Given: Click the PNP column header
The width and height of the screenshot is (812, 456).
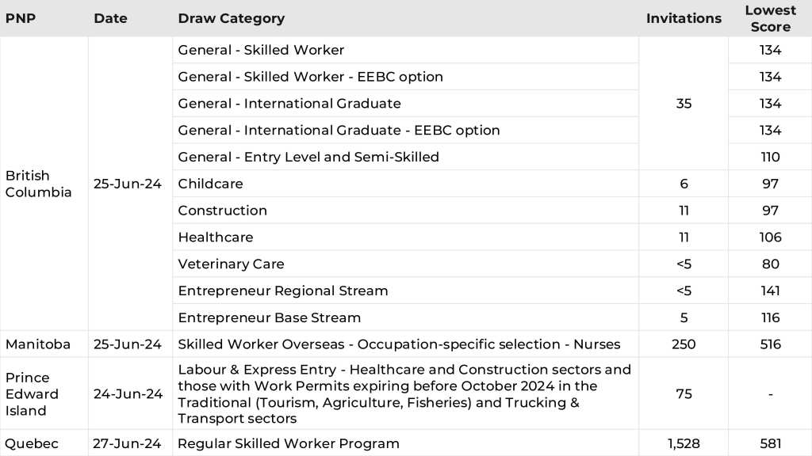Looking at the screenshot, I should click(x=21, y=18).
